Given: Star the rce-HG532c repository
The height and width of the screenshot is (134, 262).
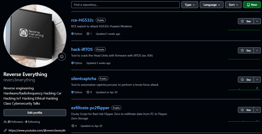Looking at the screenshot, I should 246,21.
